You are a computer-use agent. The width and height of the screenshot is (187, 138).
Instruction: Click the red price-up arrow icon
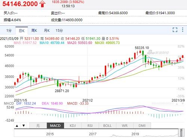tap(42, 4)
